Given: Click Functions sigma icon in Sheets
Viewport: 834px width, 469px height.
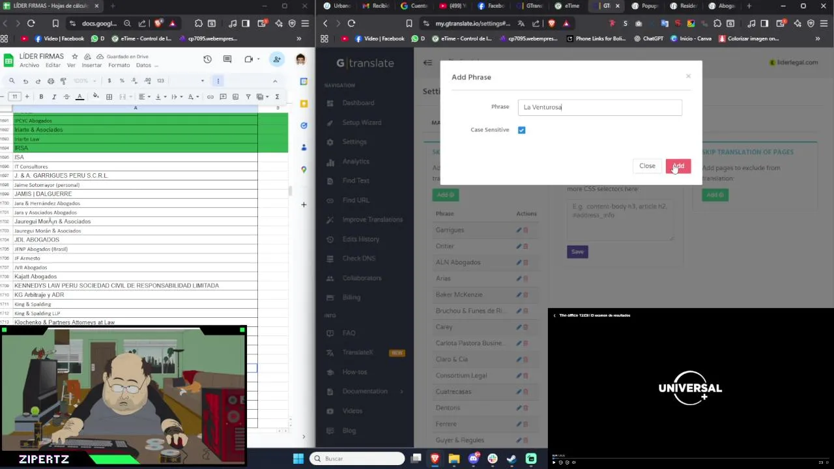Looking at the screenshot, I should pos(277,97).
